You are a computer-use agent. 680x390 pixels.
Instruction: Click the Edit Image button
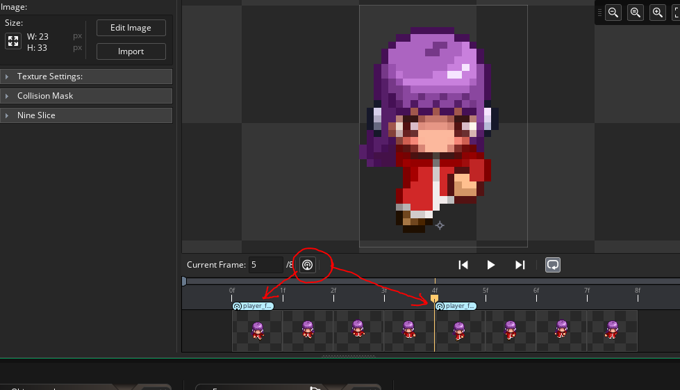coord(131,28)
